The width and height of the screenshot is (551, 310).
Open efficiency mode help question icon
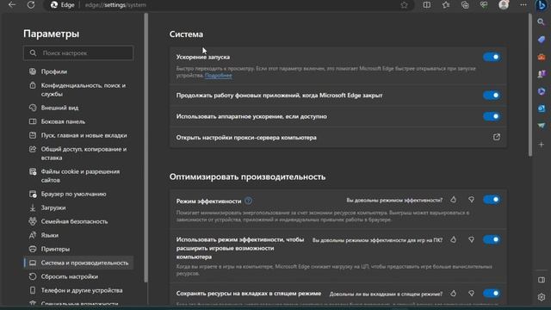tap(248, 201)
